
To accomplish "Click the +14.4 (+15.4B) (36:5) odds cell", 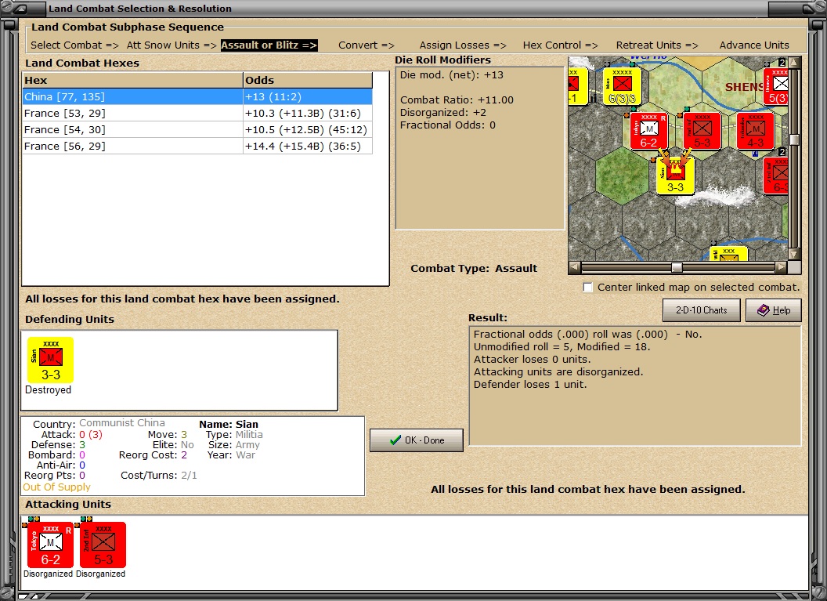I will (x=308, y=147).
